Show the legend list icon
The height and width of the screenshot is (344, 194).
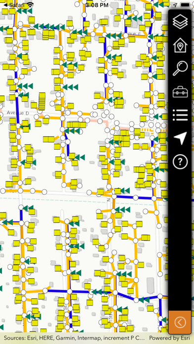point(180,115)
